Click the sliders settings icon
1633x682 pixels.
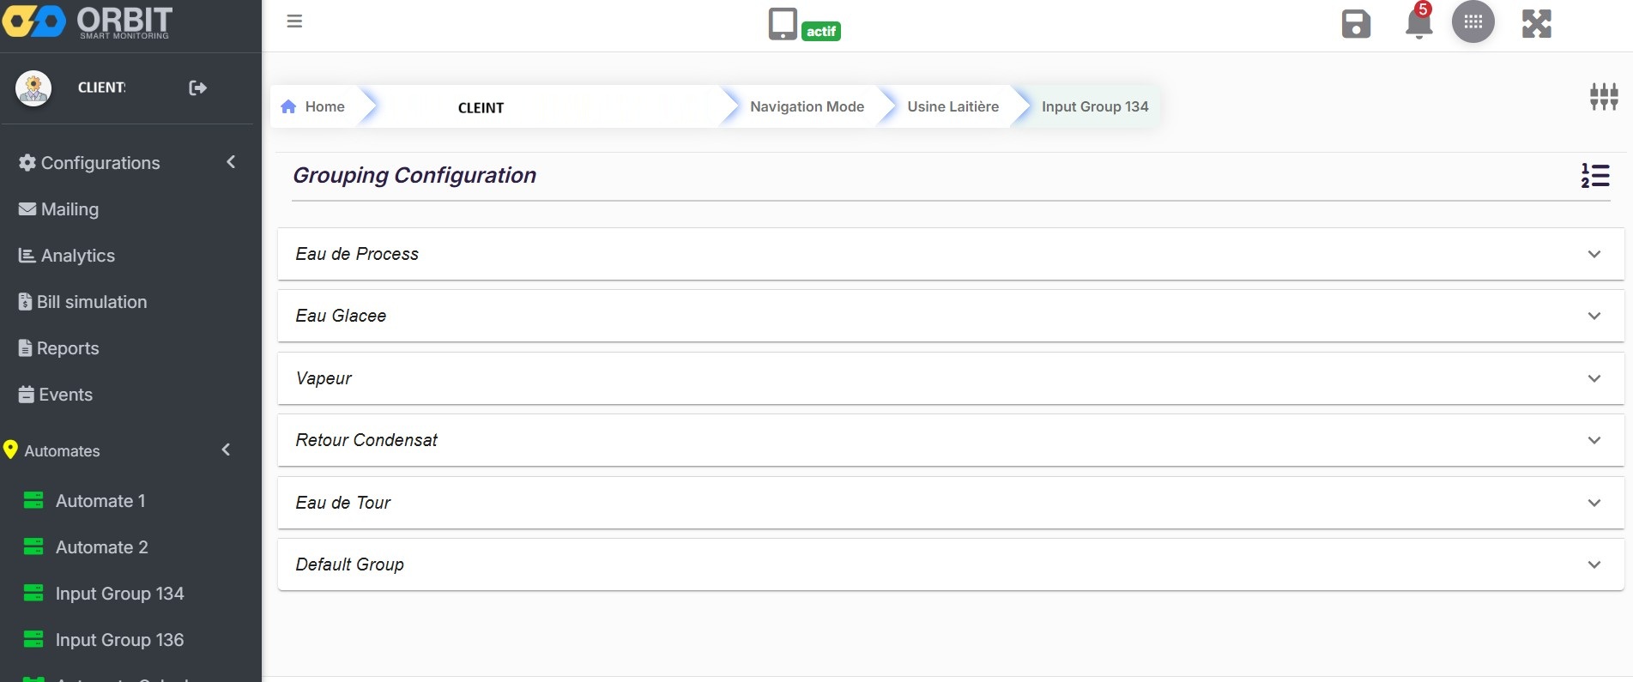[x=1603, y=96]
